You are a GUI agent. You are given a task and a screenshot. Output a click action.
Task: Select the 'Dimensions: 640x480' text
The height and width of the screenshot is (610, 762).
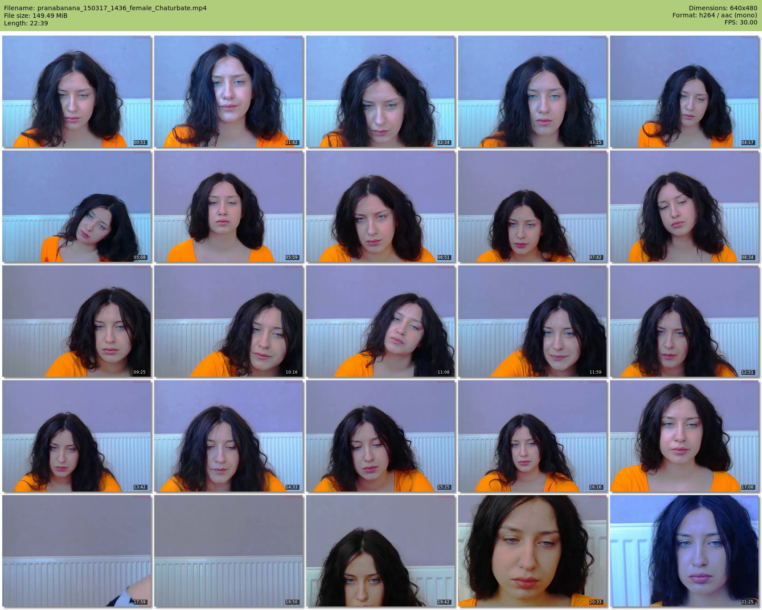pyautogui.click(x=723, y=8)
